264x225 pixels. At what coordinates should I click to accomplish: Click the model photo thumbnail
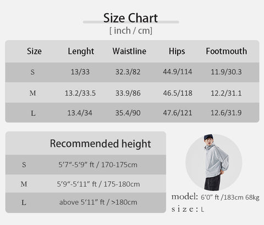(214, 162)
